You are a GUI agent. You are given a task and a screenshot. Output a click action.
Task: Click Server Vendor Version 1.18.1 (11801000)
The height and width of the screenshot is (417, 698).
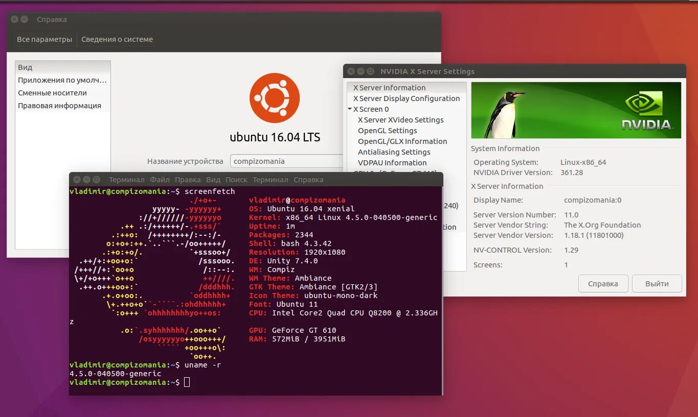pos(594,235)
